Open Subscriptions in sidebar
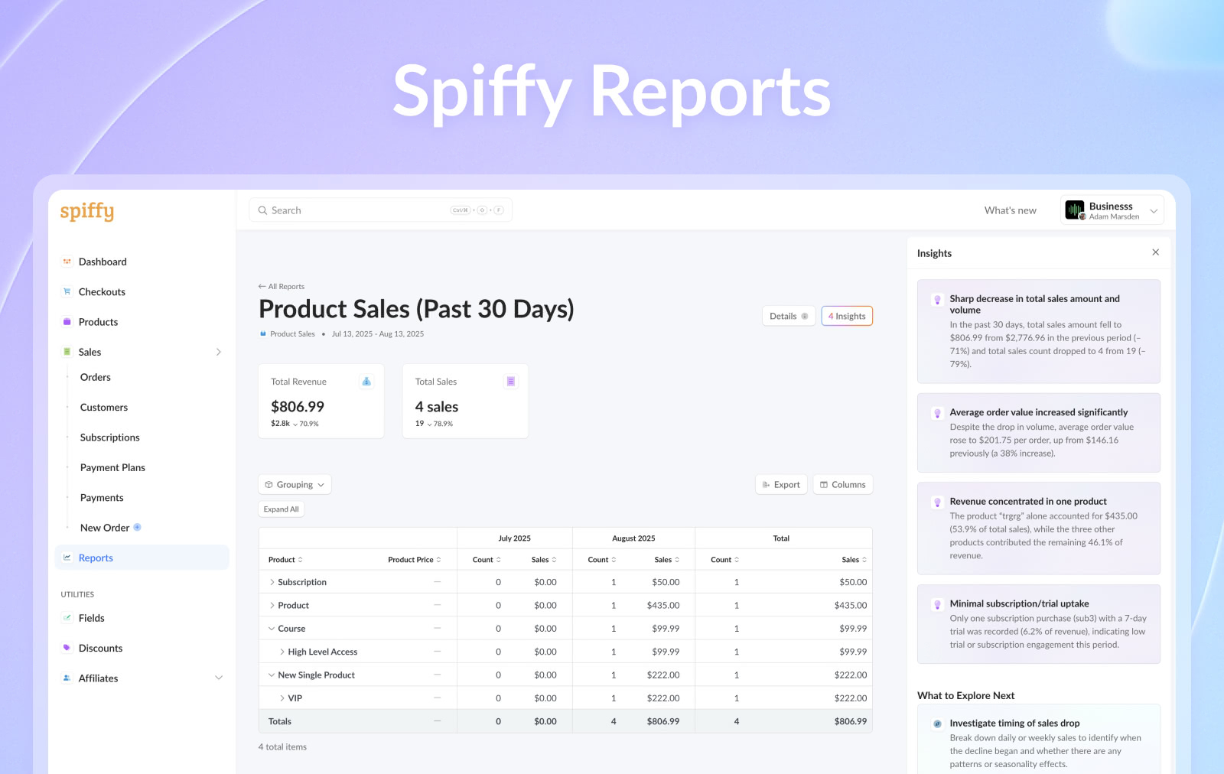 110,437
